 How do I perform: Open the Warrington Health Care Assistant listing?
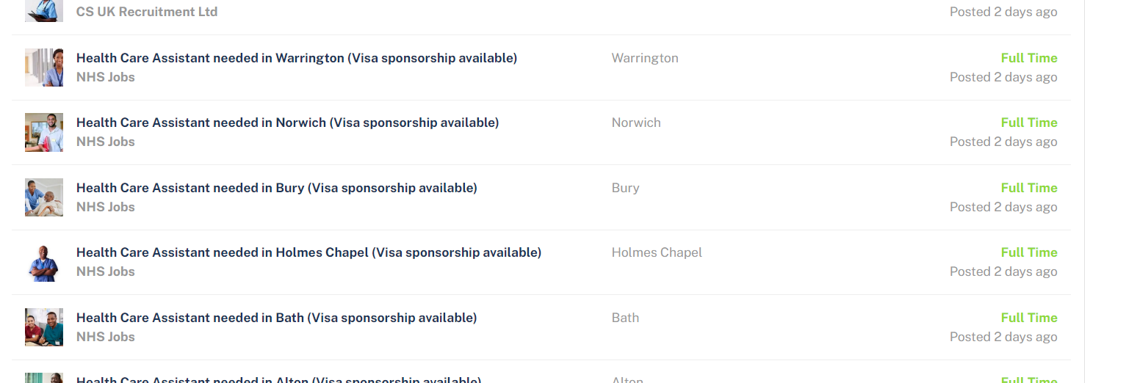(297, 58)
